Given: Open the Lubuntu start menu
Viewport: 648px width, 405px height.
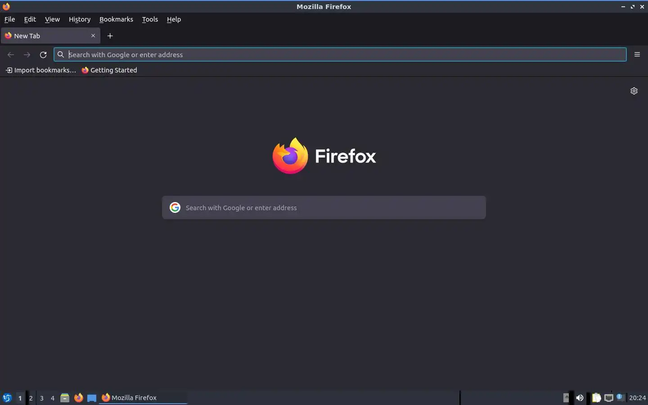Looking at the screenshot, I should point(7,398).
